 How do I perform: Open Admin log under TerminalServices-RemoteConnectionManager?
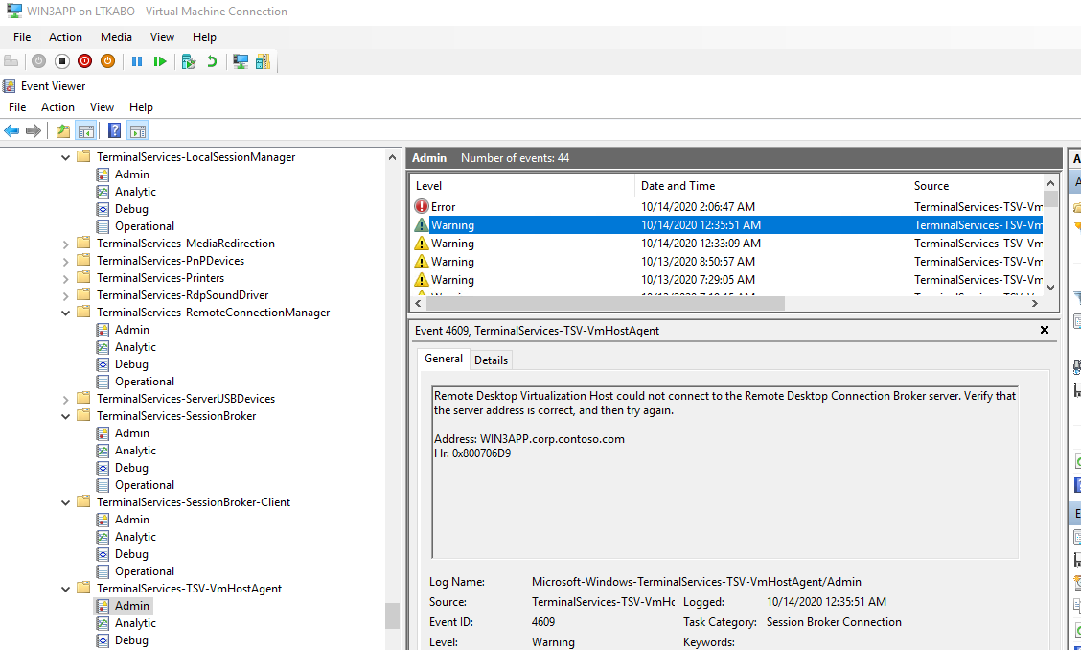click(131, 330)
